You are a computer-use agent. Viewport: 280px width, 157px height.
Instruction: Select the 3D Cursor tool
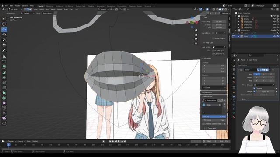[4, 24]
